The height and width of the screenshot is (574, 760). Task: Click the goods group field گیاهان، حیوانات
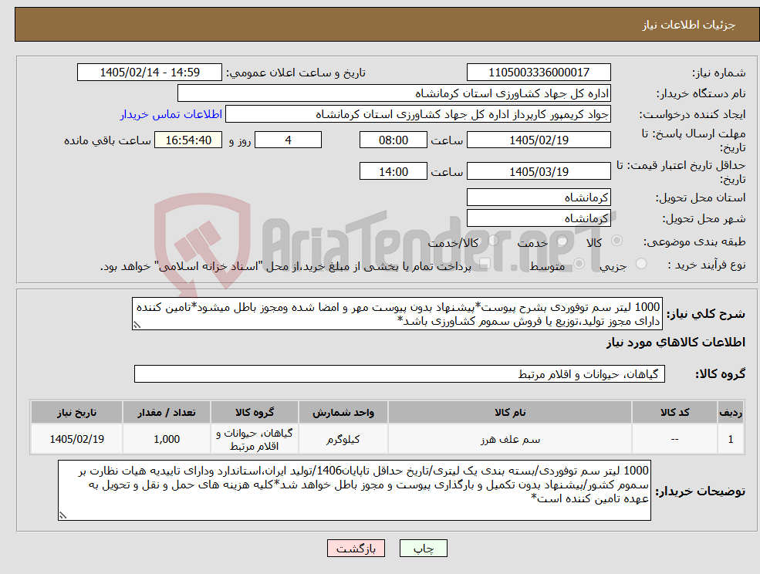click(x=400, y=373)
